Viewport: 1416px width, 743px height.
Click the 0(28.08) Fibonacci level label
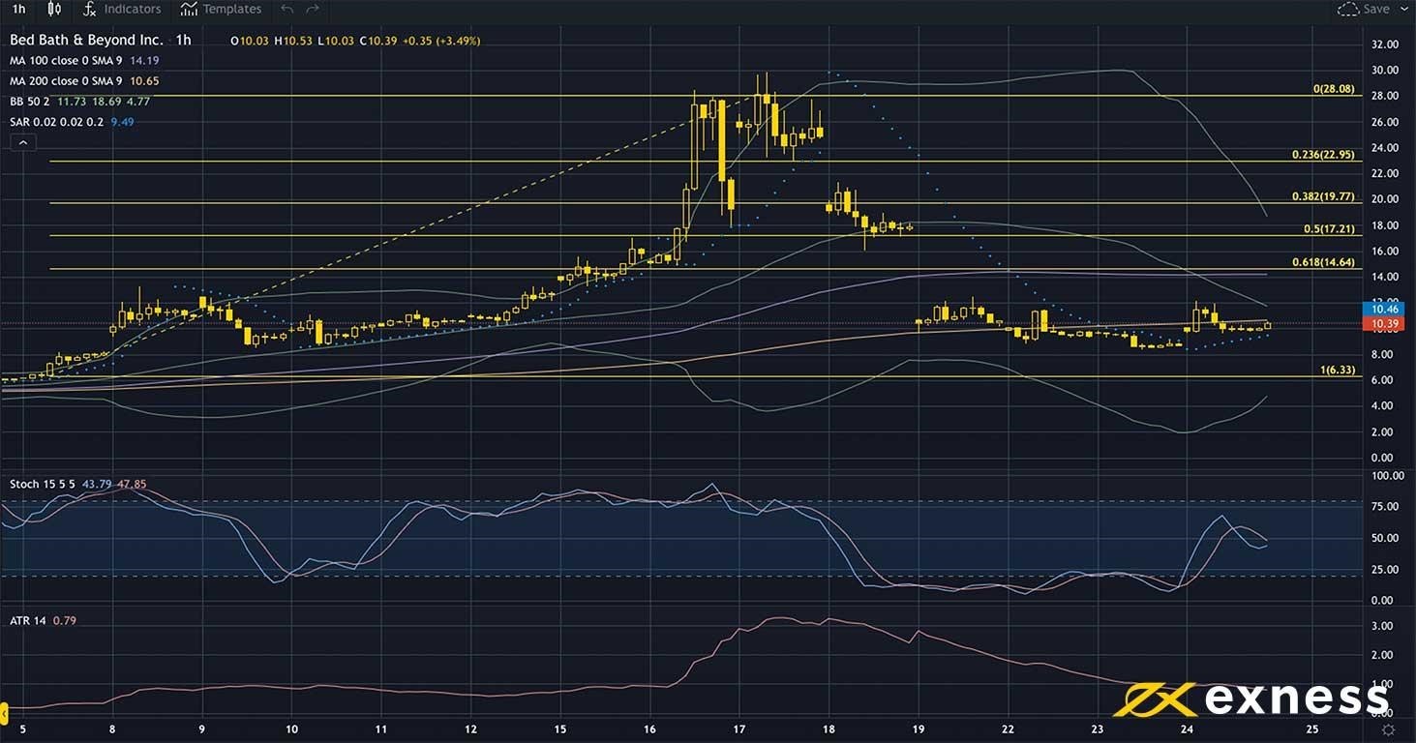[x=1334, y=88]
